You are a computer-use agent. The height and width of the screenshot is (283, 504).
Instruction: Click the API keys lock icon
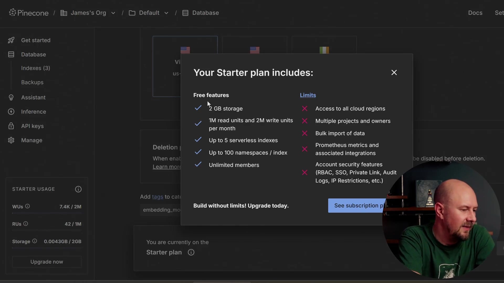pos(11,126)
